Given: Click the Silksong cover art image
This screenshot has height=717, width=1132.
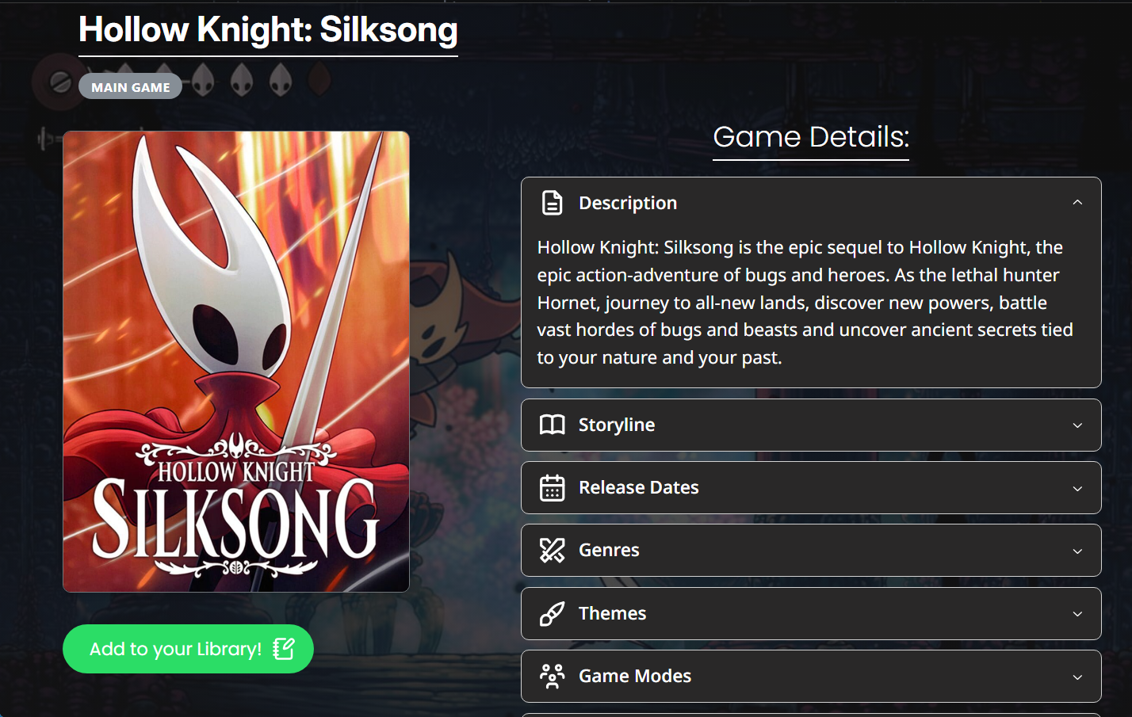Looking at the screenshot, I should 235,360.
